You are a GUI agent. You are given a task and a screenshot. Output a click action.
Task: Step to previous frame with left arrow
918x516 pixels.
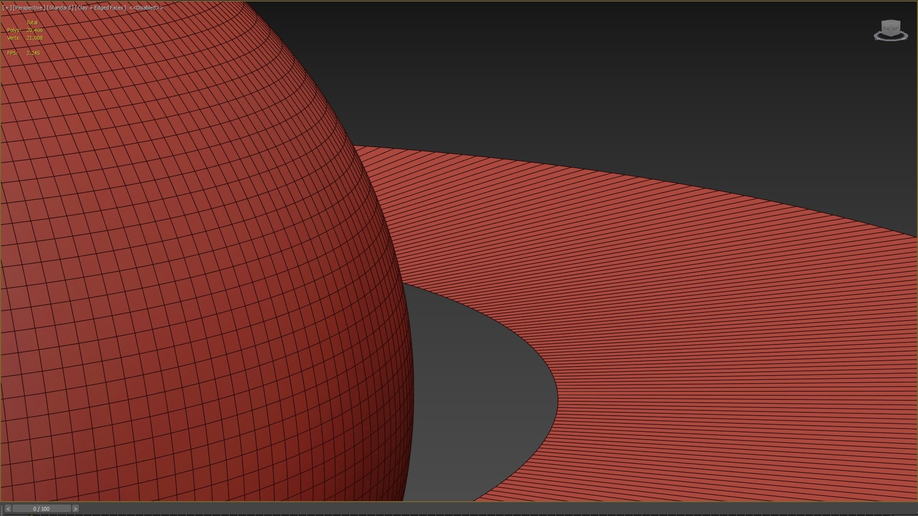(x=8, y=509)
